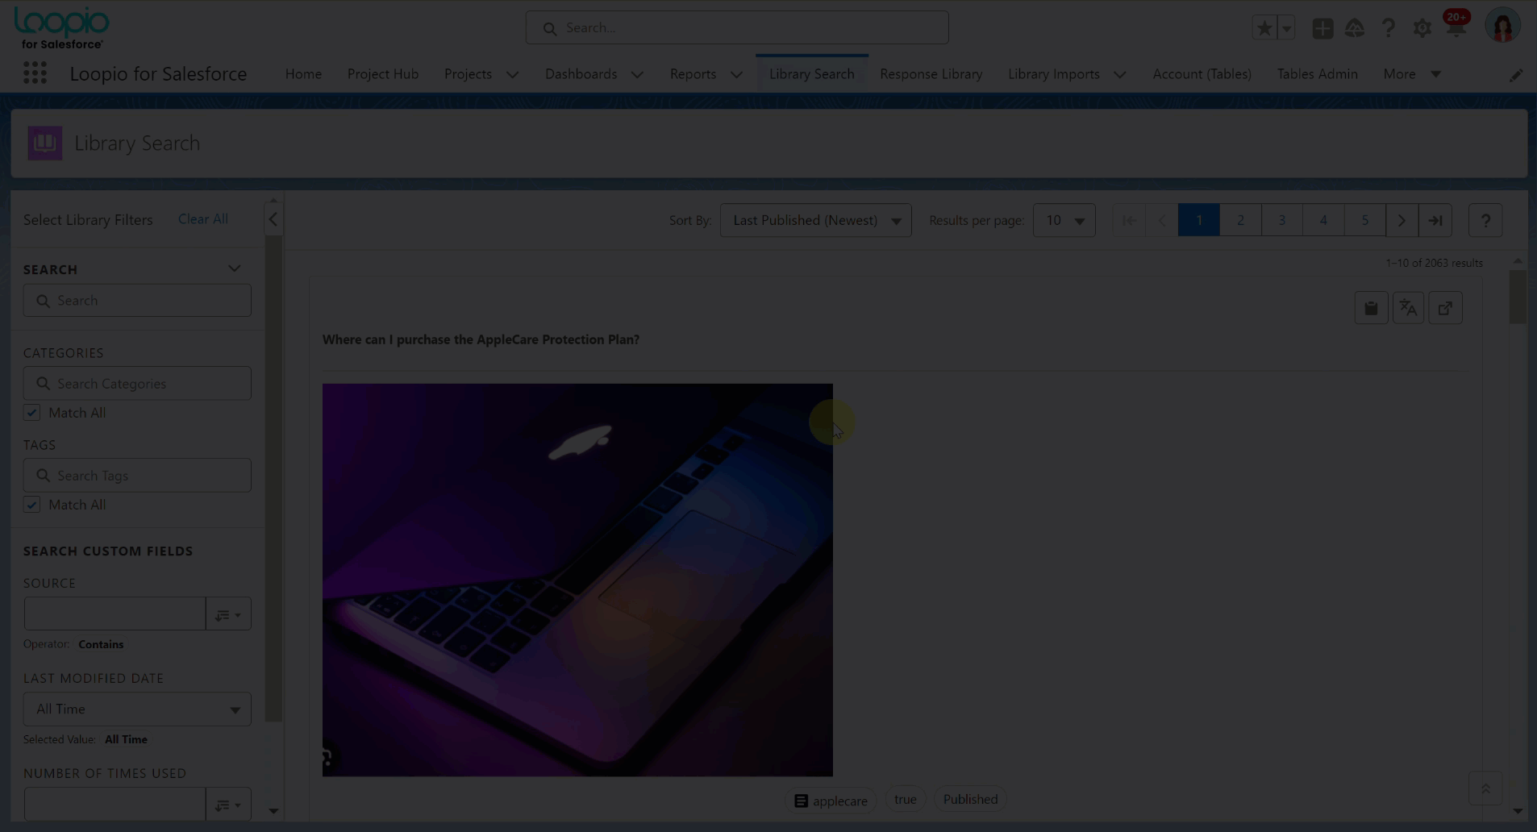Toggle Match All under Tags
This screenshot has width=1537, height=832.
coord(31,505)
